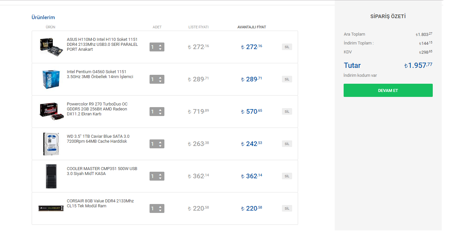Select the quantity stepper for the ASUS motherboard
This screenshot has height=234, width=476.
(157, 47)
